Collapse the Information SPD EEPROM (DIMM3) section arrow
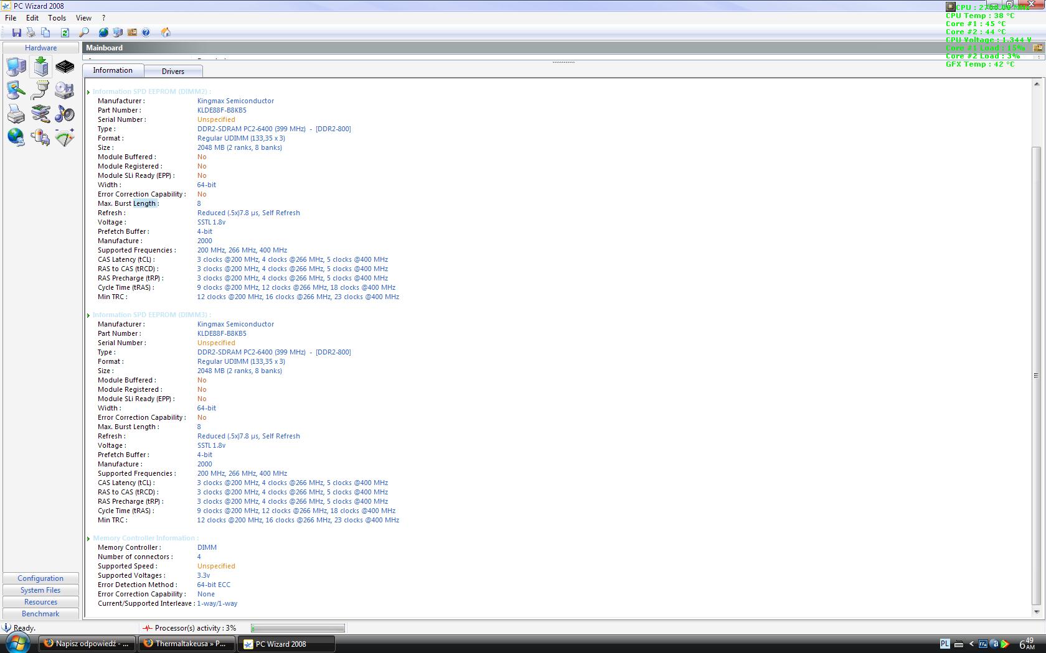This screenshot has width=1046, height=653. click(88, 315)
